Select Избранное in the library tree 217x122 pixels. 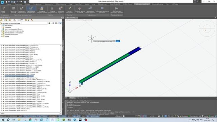tap(8, 27)
